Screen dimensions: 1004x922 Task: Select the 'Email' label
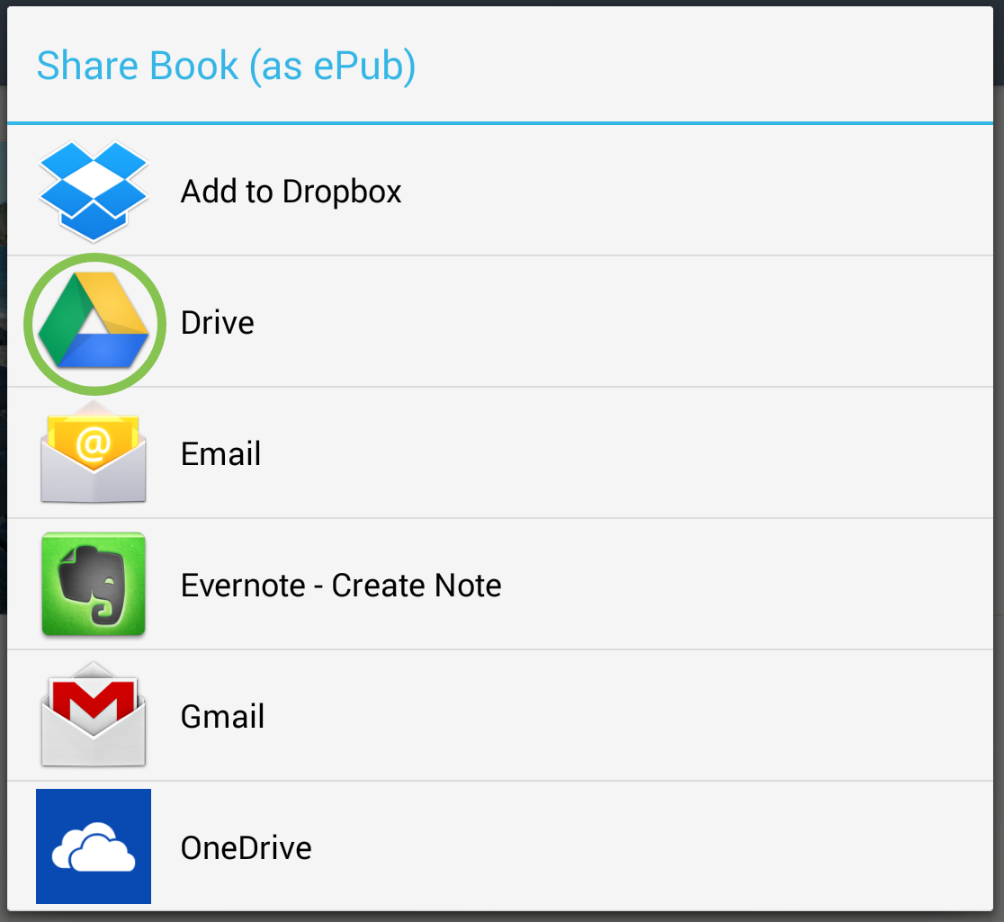(221, 454)
